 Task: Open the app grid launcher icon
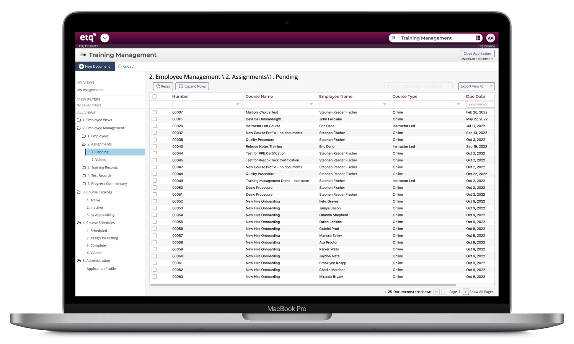pyautogui.click(x=478, y=38)
